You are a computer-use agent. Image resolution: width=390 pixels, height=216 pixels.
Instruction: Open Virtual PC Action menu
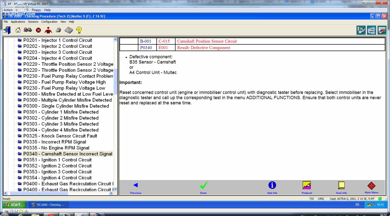tap(8, 10)
